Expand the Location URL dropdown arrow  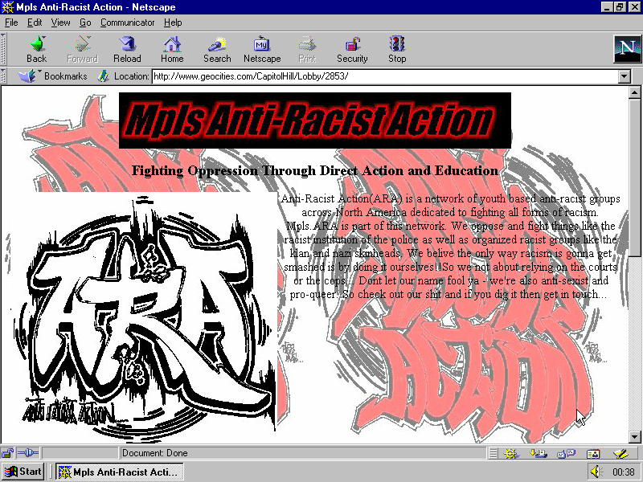point(625,77)
